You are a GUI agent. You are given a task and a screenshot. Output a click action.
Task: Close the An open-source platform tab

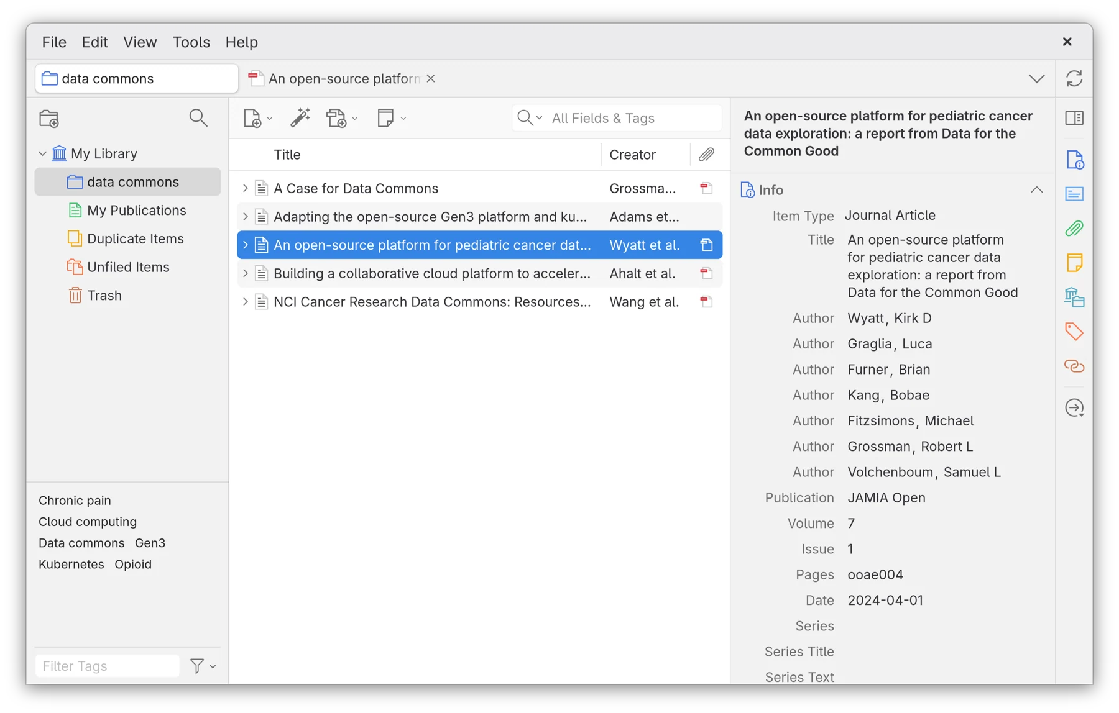[x=431, y=79]
